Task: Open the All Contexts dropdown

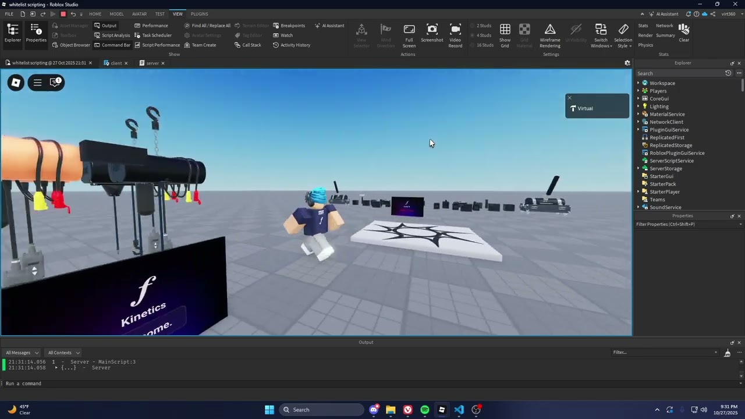Action: 63,353
